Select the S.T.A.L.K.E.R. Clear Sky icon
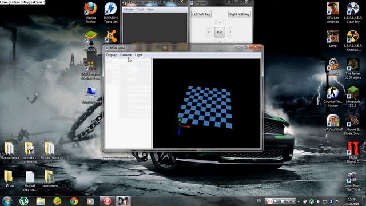 353,13
